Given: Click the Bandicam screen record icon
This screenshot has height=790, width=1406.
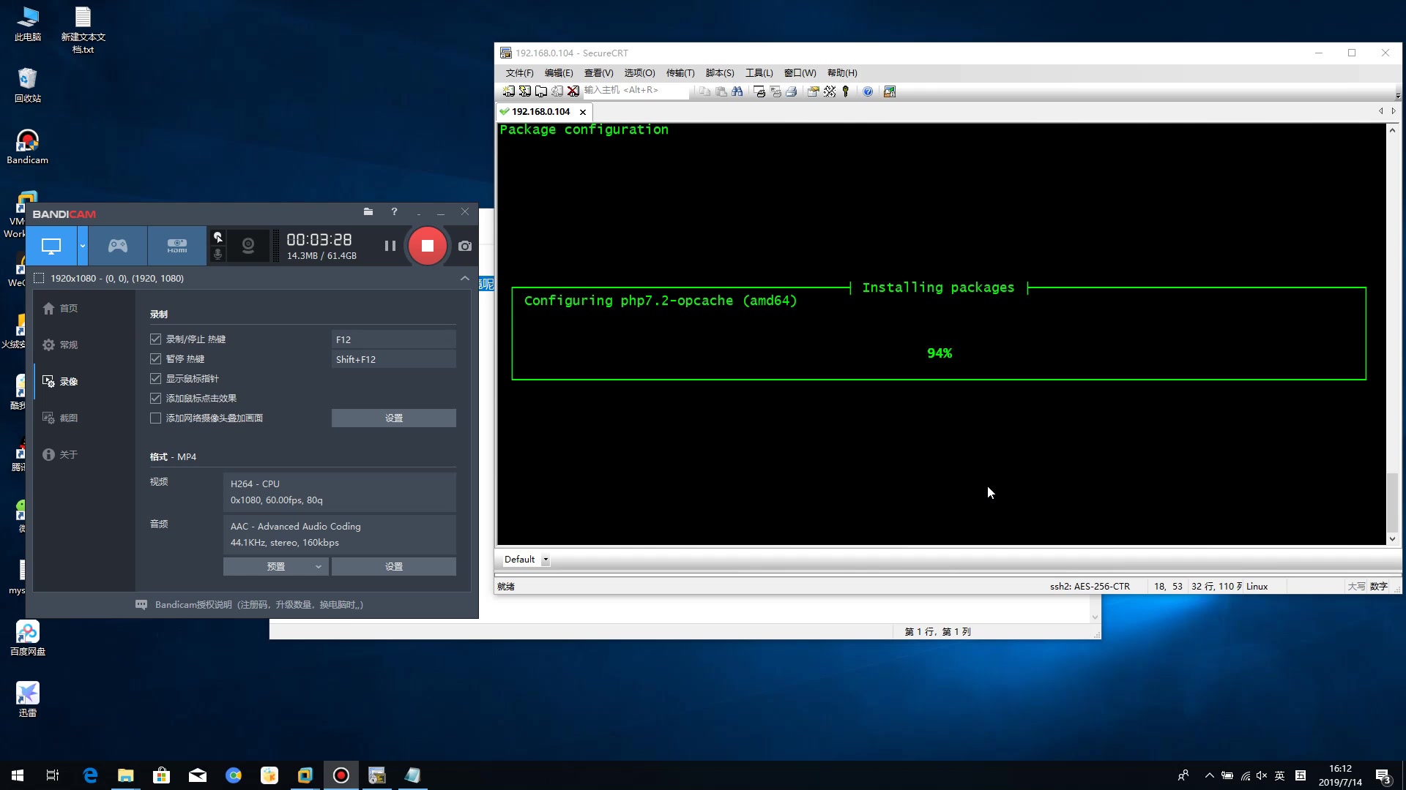Looking at the screenshot, I should tap(52, 245).
